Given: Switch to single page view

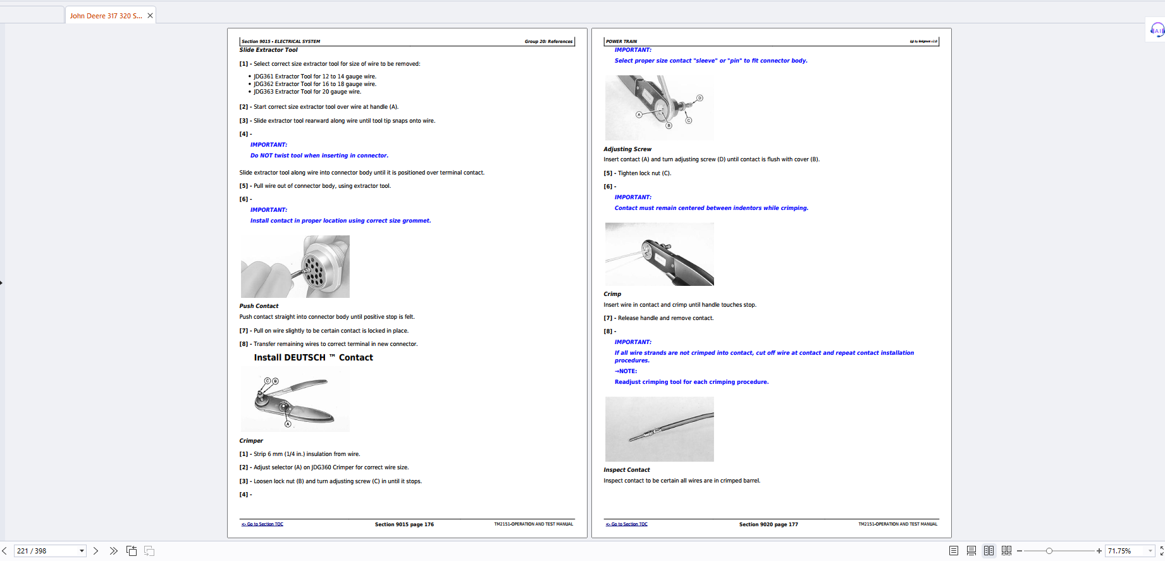Looking at the screenshot, I should click(x=954, y=551).
